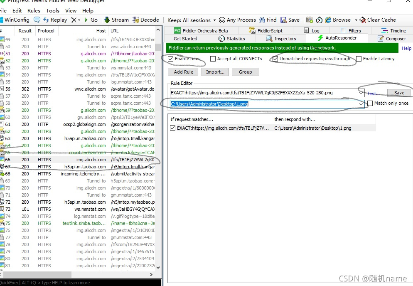The height and width of the screenshot is (286, 413).
Task: Click the Replay arrows icon
Action: coord(46,20)
